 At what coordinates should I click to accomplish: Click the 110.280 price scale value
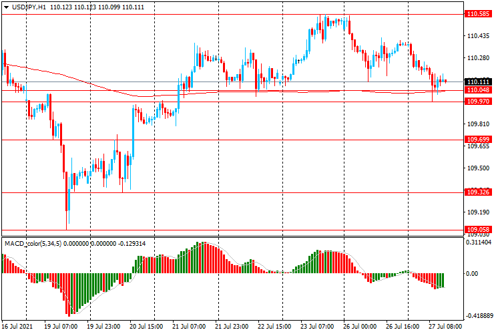(x=478, y=58)
